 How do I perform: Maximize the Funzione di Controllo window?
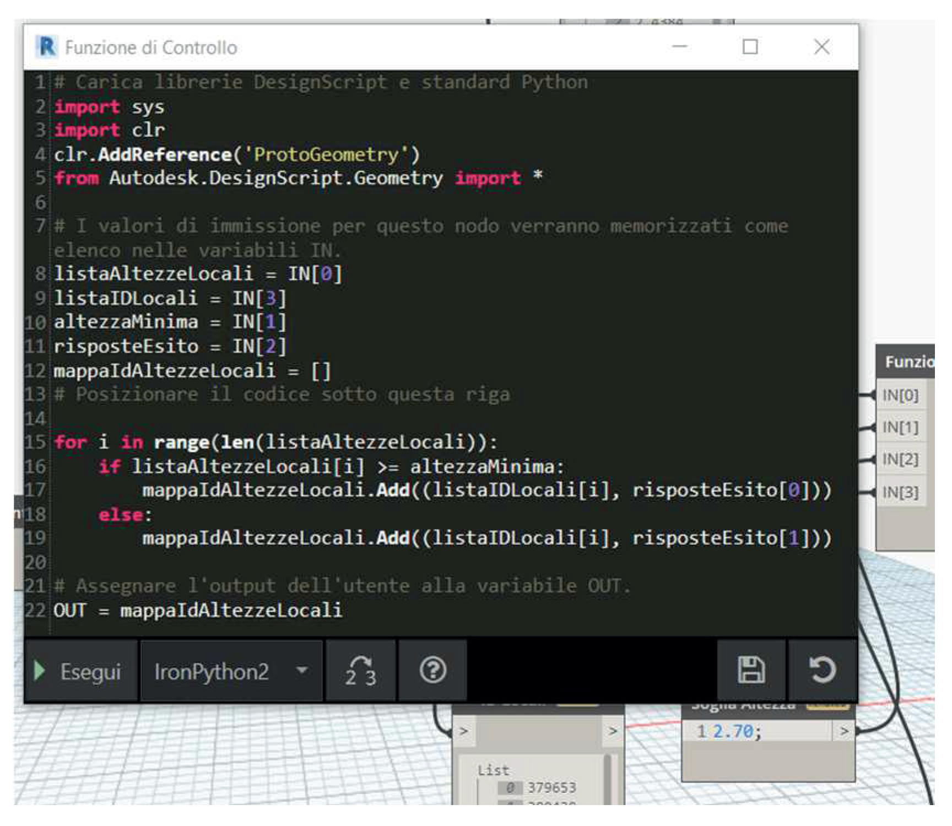(x=750, y=47)
